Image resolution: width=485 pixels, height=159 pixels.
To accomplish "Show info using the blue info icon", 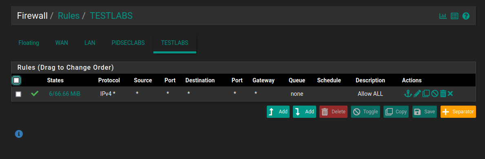I will (x=19, y=134).
